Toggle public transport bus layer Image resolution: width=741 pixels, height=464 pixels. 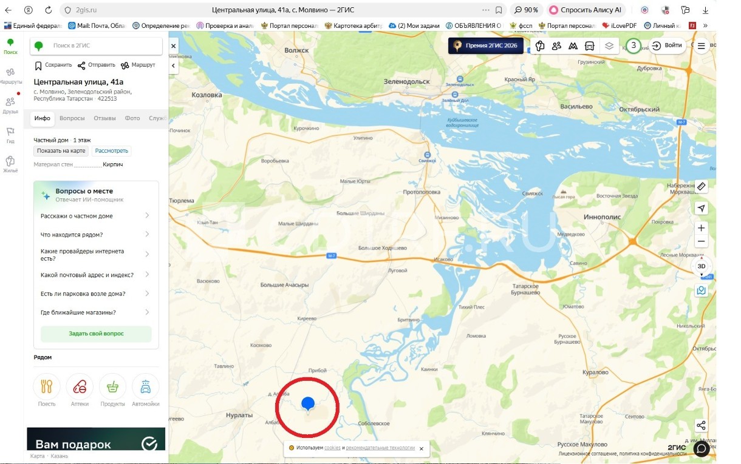(x=589, y=46)
